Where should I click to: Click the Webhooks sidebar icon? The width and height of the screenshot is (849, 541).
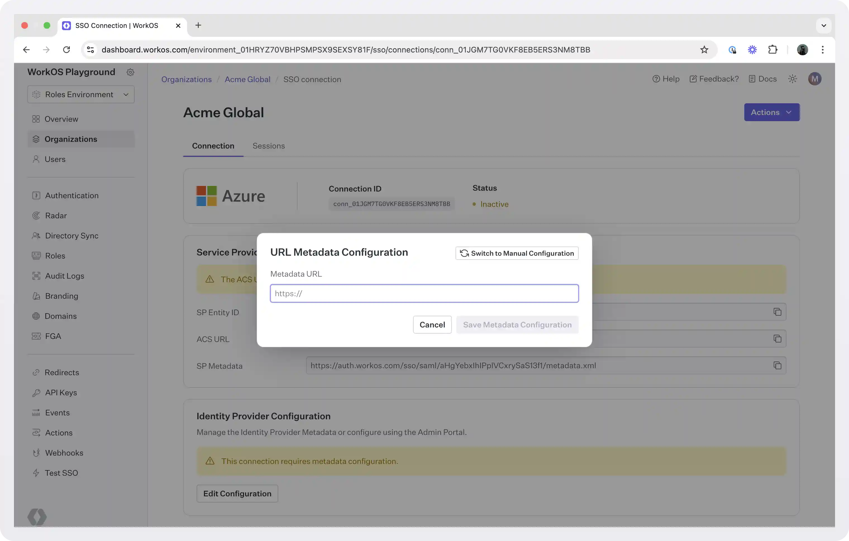pyautogui.click(x=36, y=453)
